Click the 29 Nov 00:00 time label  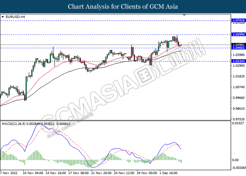[147, 173]
